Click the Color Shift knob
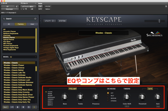This screenshot has width=168, height=111. tap(127, 97)
